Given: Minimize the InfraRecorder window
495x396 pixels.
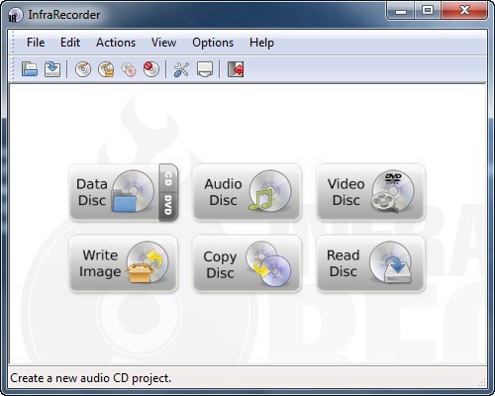Looking at the screenshot, I should [x=401, y=11].
